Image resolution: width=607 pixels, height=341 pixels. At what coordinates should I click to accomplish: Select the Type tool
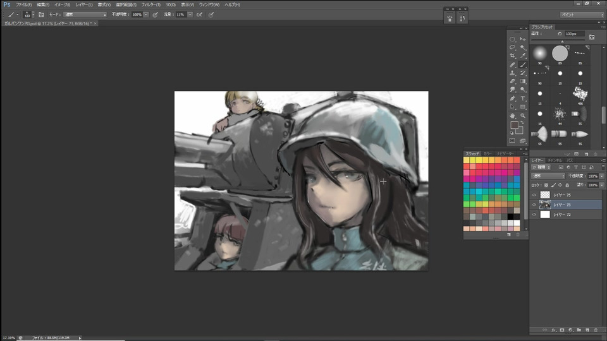523,99
